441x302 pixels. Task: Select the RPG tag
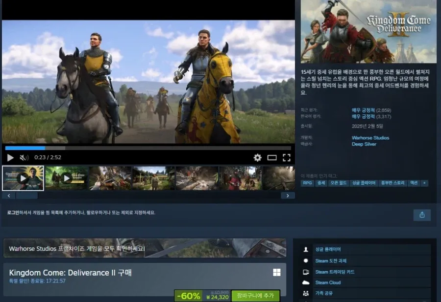(x=307, y=183)
